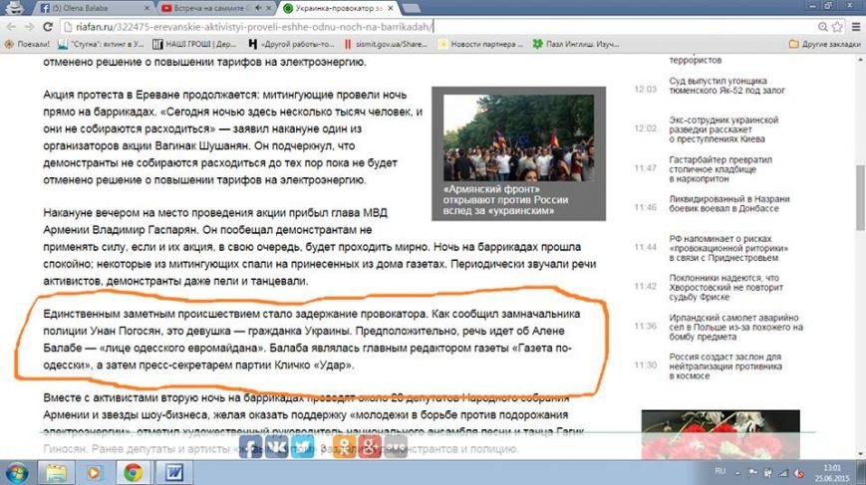Share article via Twitter icon
Viewport: 866px width, 485px height.
click(303, 446)
